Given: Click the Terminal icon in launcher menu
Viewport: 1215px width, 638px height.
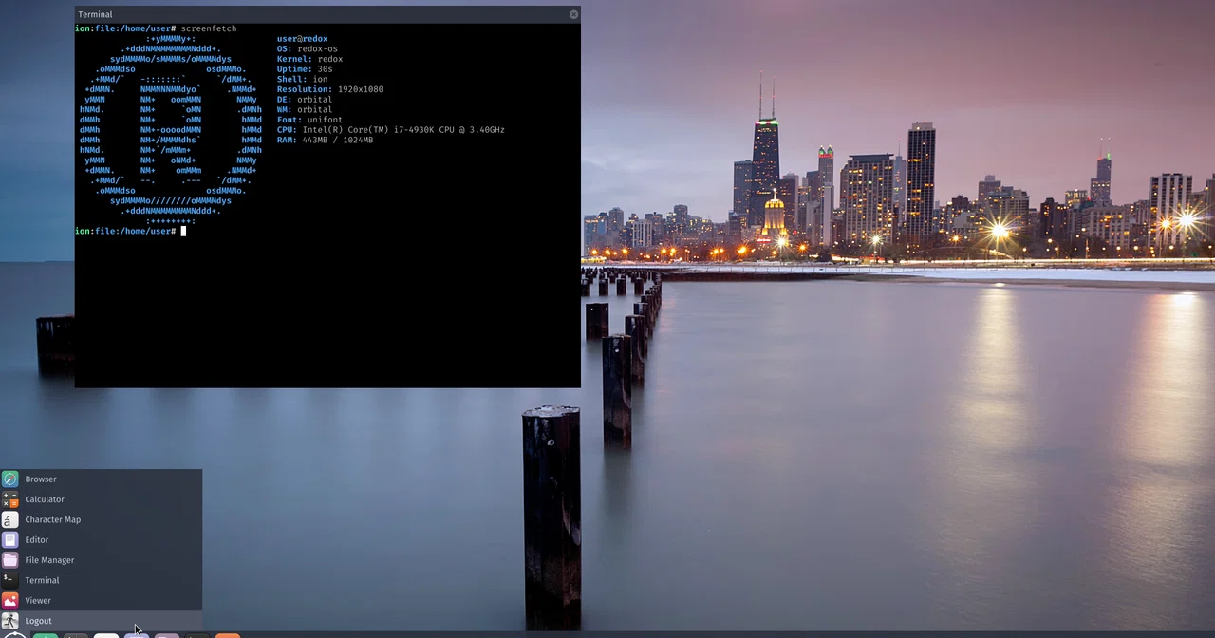Looking at the screenshot, I should point(9,580).
